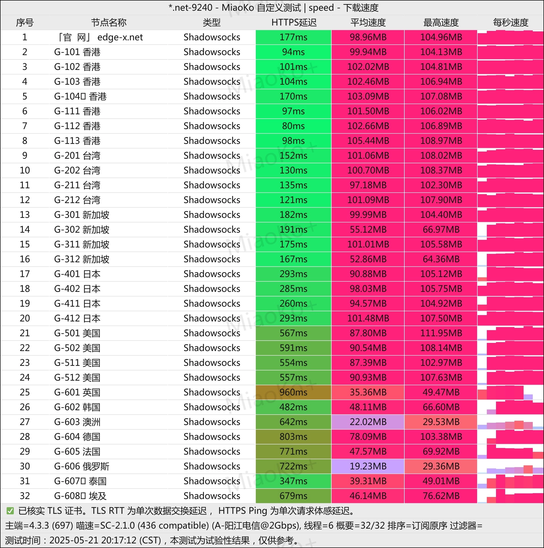Click the purple 22.02MB average speed cell
The image size is (544, 548).
point(368,422)
